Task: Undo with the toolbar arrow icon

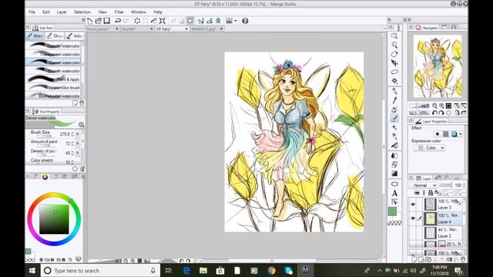Action: click(118, 21)
